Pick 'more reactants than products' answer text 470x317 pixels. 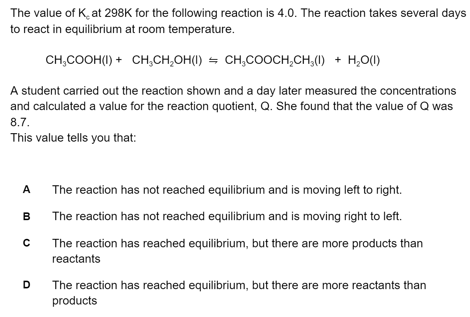(239, 292)
